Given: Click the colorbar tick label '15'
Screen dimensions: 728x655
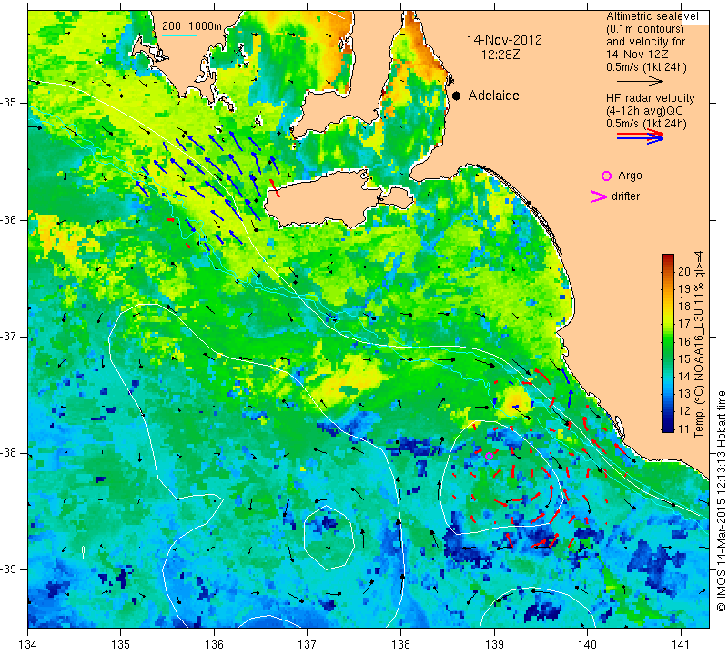Looking at the screenshot, I should (x=684, y=358).
